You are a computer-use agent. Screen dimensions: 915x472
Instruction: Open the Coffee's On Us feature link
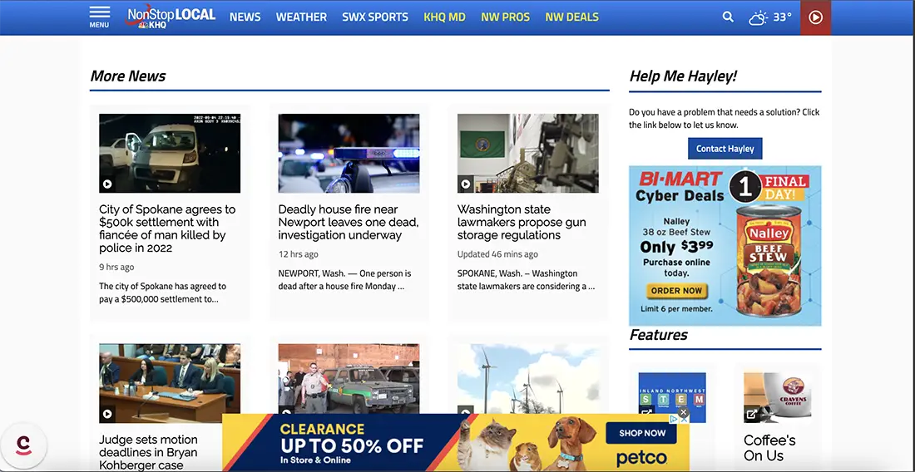[769, 448]
